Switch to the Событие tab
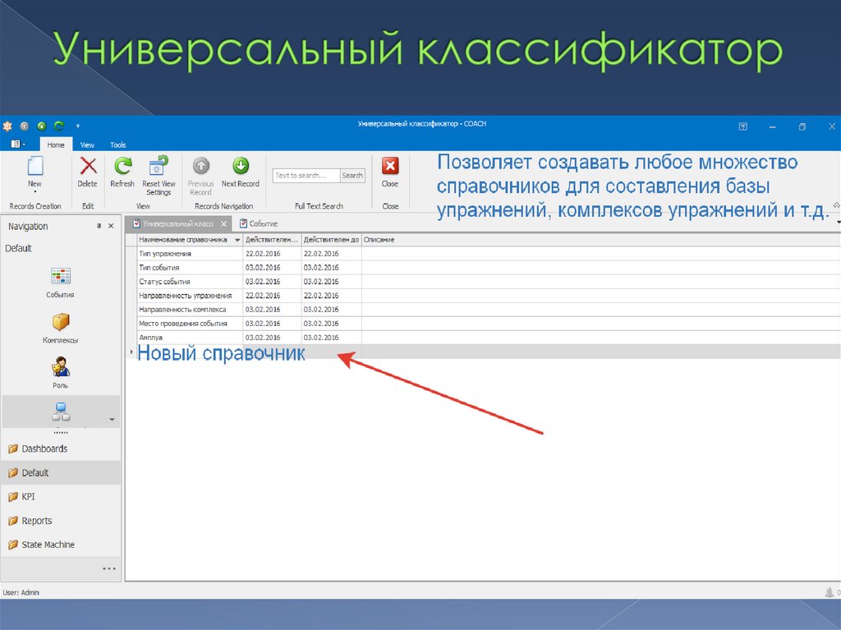This screenshot has width=841, height=630. tap(259, 223)
